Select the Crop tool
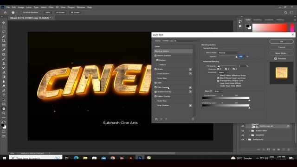This screenshot has width=297, height=167. [x=4, y=41]
